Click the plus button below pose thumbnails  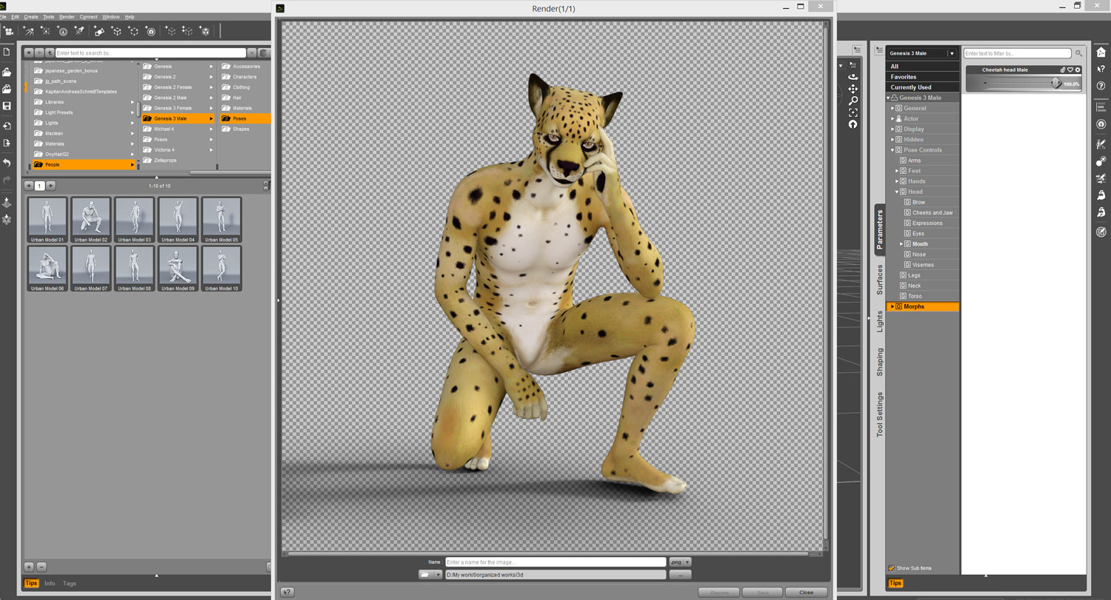coord(30,567)
